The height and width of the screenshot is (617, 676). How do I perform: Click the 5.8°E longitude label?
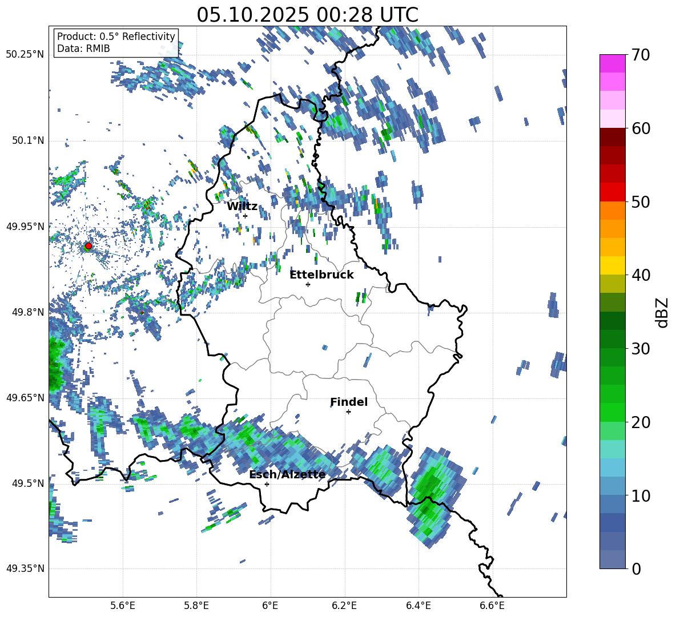[196, 606]
